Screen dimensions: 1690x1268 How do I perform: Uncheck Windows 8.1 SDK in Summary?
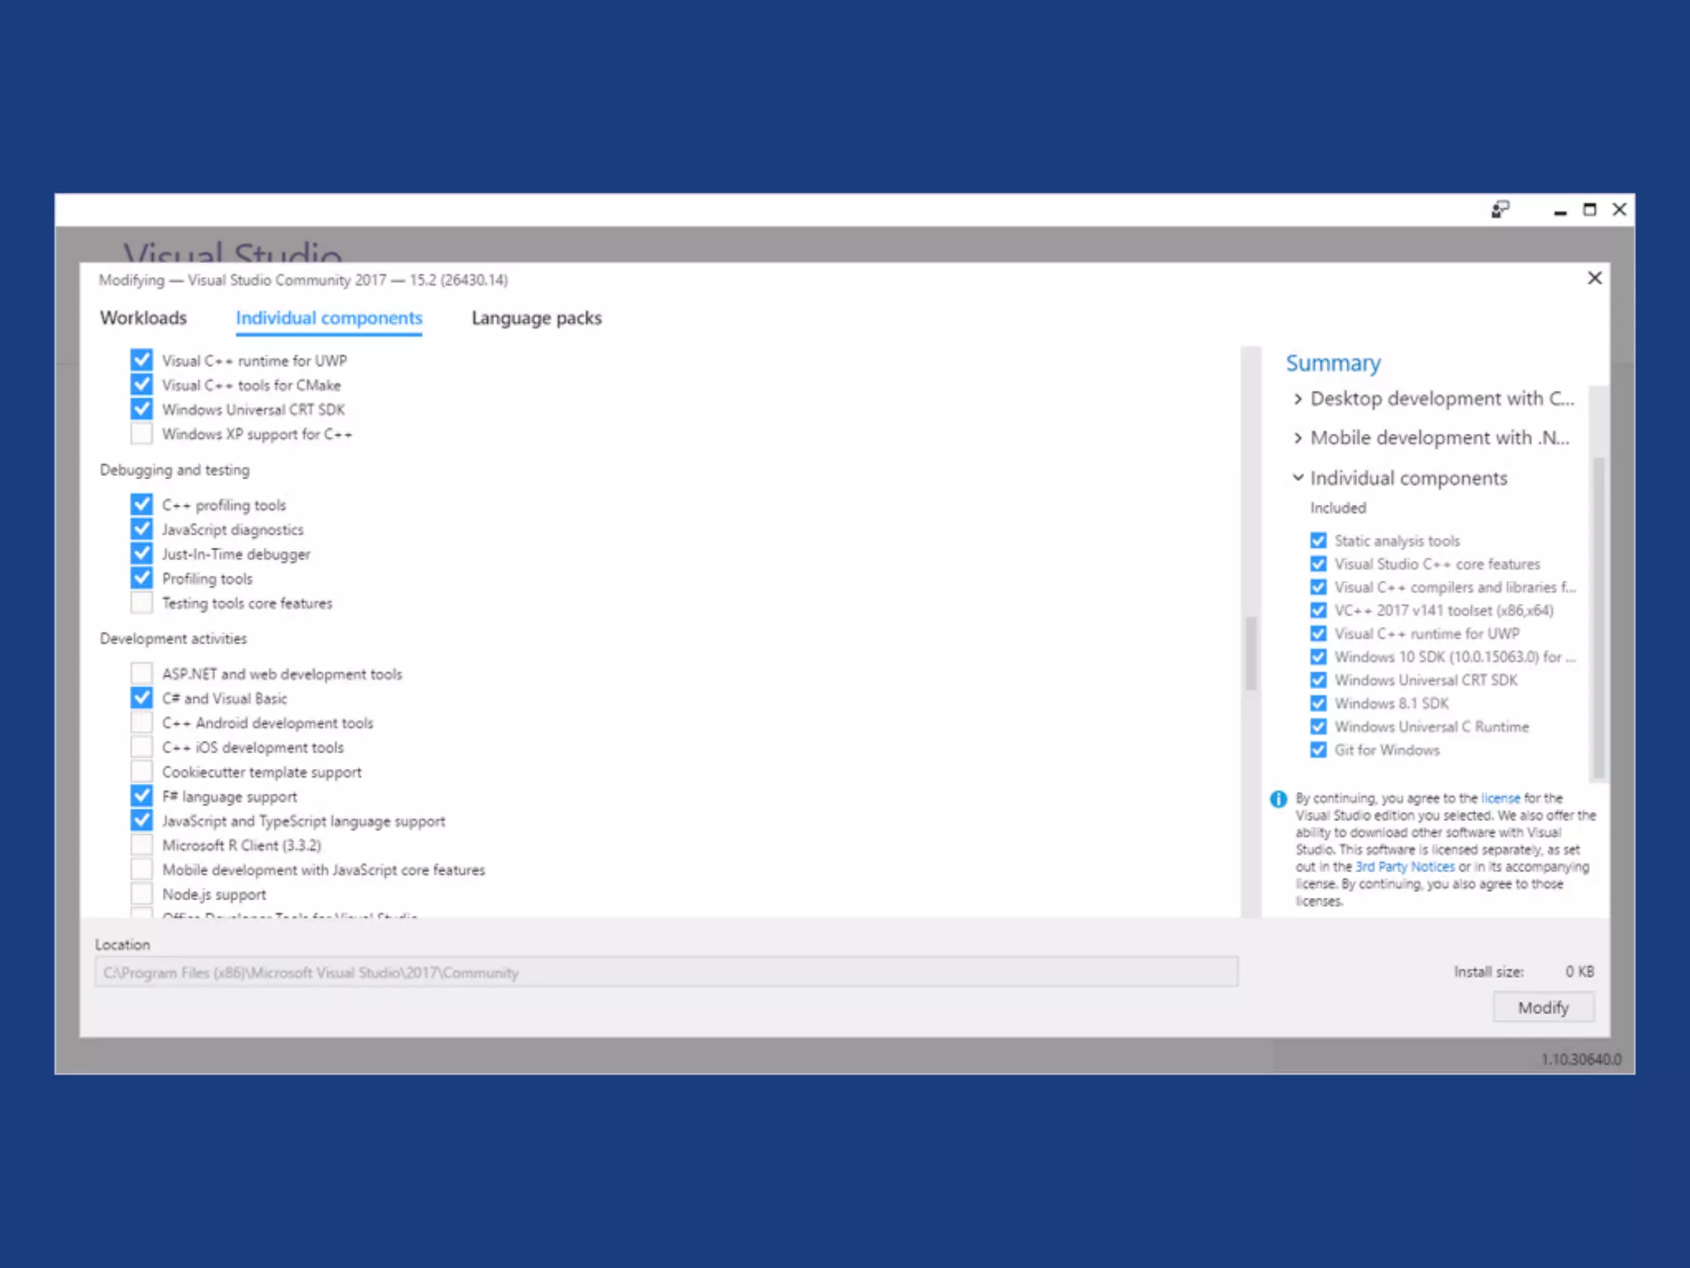coord(1319,703)
